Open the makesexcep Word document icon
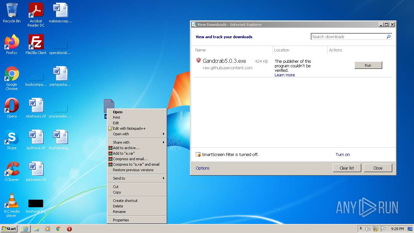 pyautogui.click(x=60, y=13)
